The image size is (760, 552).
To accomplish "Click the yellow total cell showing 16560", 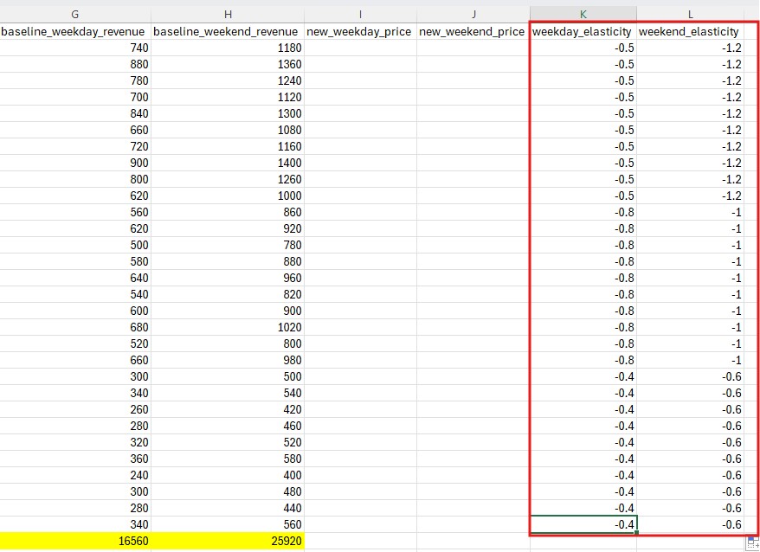I will (74, 541).
